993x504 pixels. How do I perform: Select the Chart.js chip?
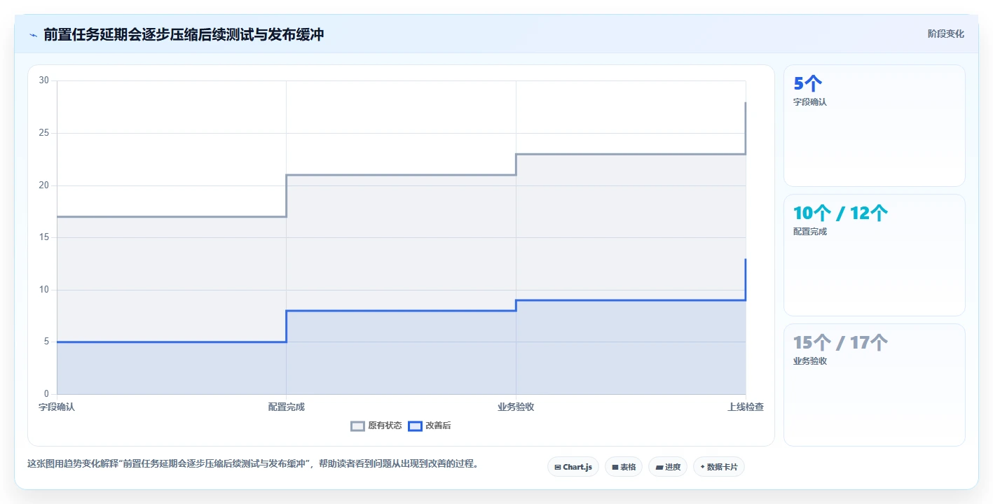(x=573, y=467)
